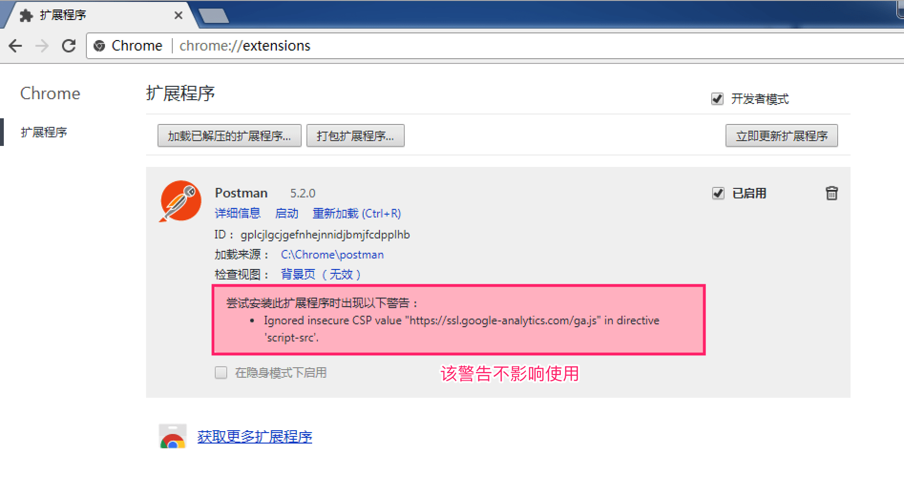The image size is (904, 496).
Task: Uncheck 已启用 for Postman
Action: (718, 193)
